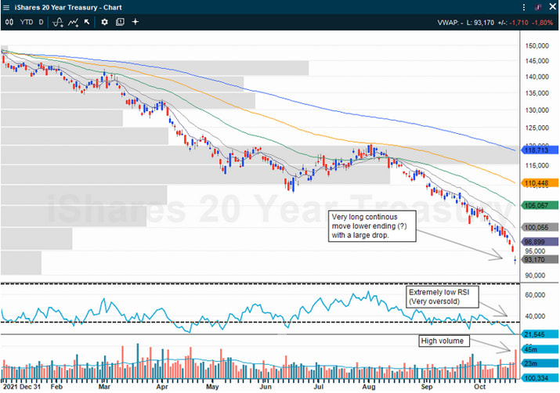
Task: Click the purple 96,899 price label
Action: click(x=540, y=242)
